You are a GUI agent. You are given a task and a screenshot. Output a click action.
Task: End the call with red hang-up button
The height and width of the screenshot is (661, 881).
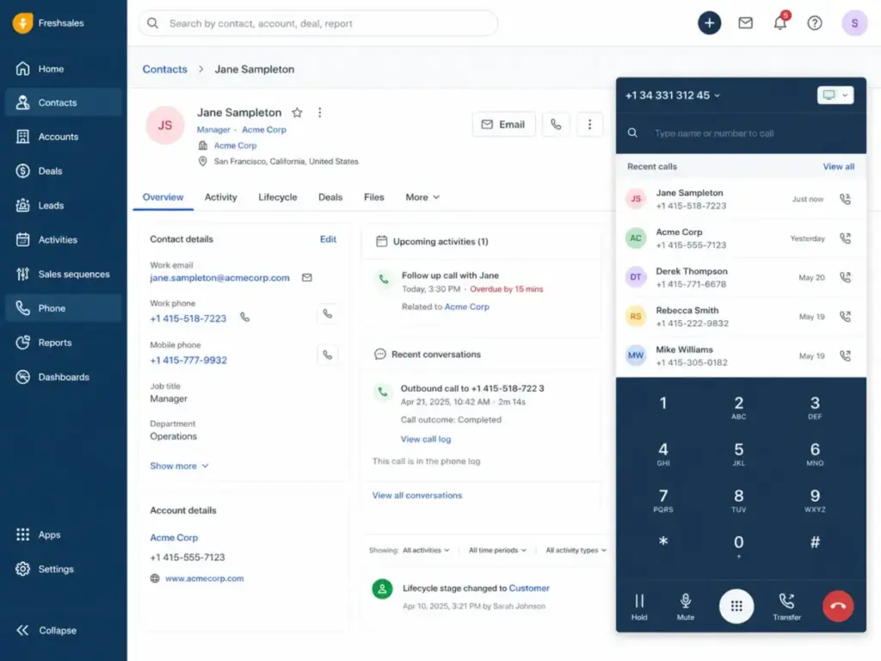point(838,606)
